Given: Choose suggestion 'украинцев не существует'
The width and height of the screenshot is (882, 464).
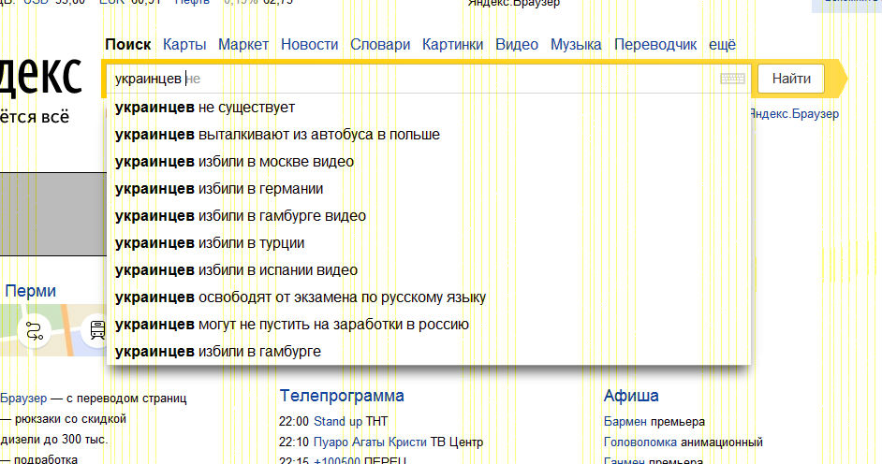Looking at the screenshot, I should click(429, 108).
